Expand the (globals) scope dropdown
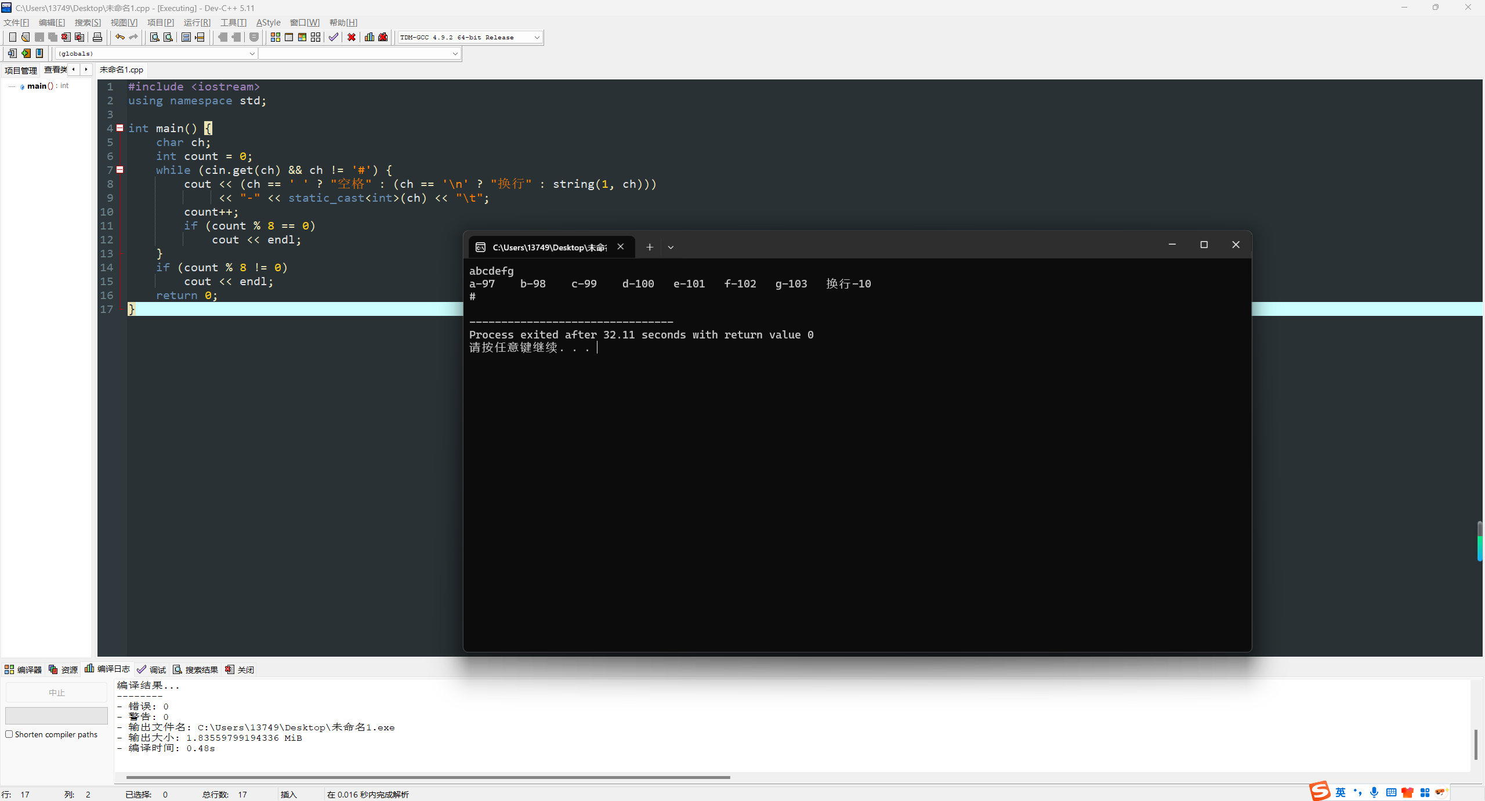The image size is (1485, 801). (252, 53)
